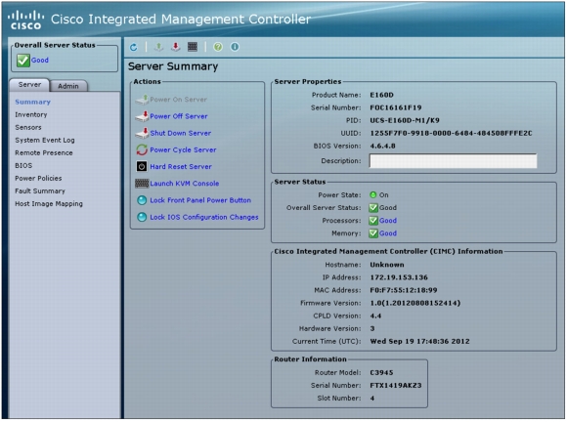Click the Launch KVM Console link
567x422 pixels.
tap(185, 184)
